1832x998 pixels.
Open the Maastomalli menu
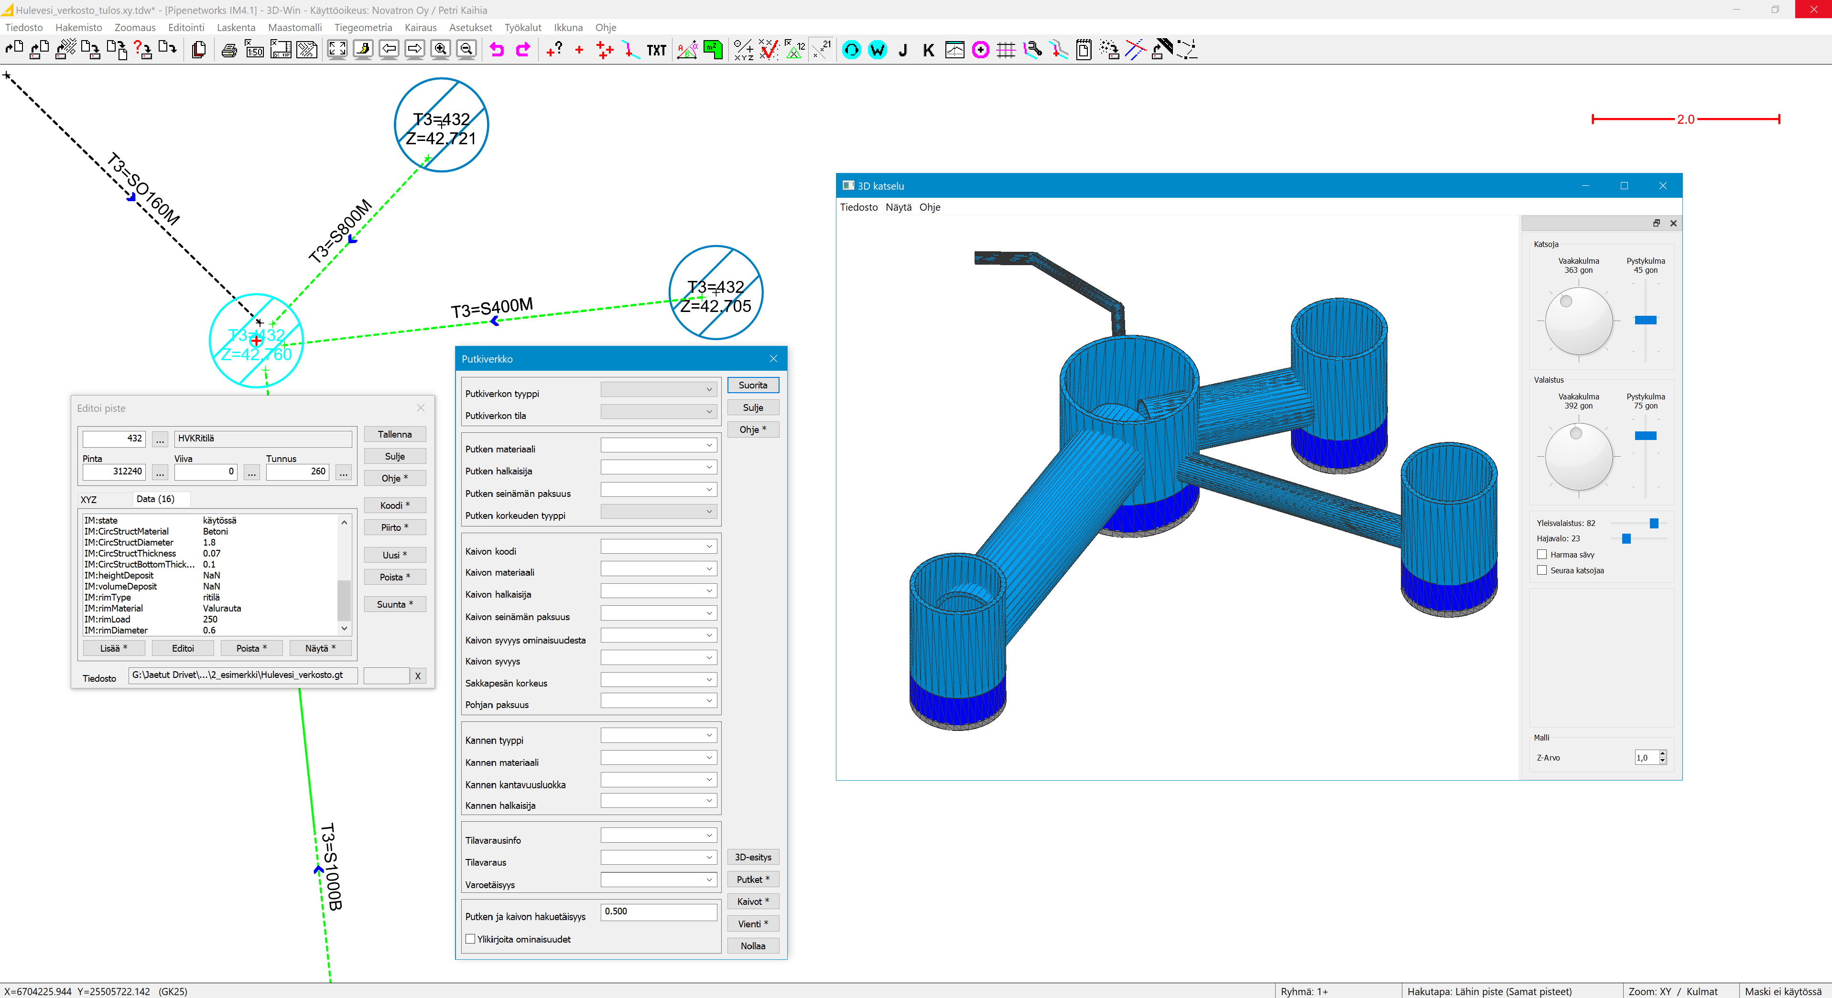coord(294,27)
